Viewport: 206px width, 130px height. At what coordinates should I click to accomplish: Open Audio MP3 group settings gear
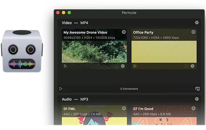[x=197, y=99]
